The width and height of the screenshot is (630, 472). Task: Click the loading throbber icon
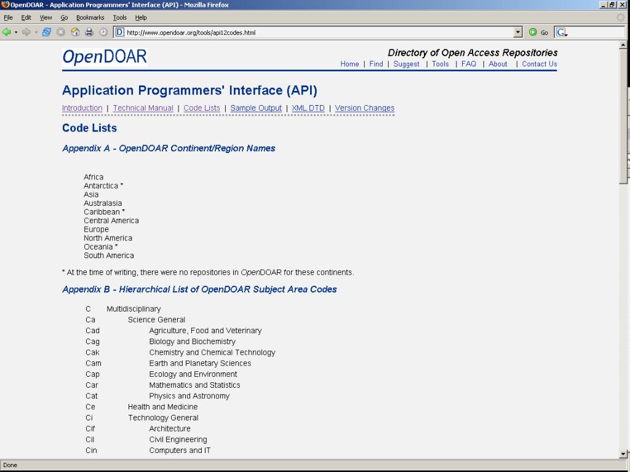pos(621,18)
